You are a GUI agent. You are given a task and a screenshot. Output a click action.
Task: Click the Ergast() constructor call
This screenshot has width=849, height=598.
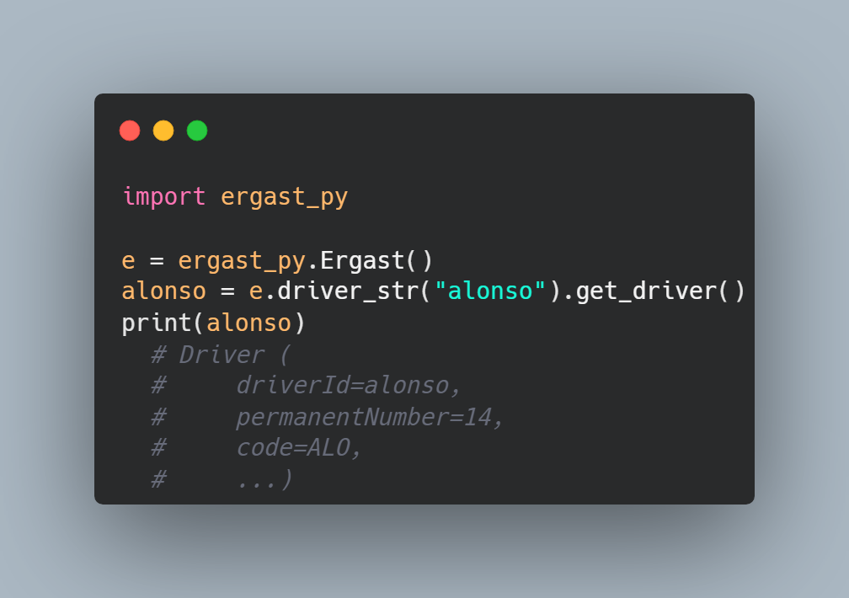coord(376,261)
